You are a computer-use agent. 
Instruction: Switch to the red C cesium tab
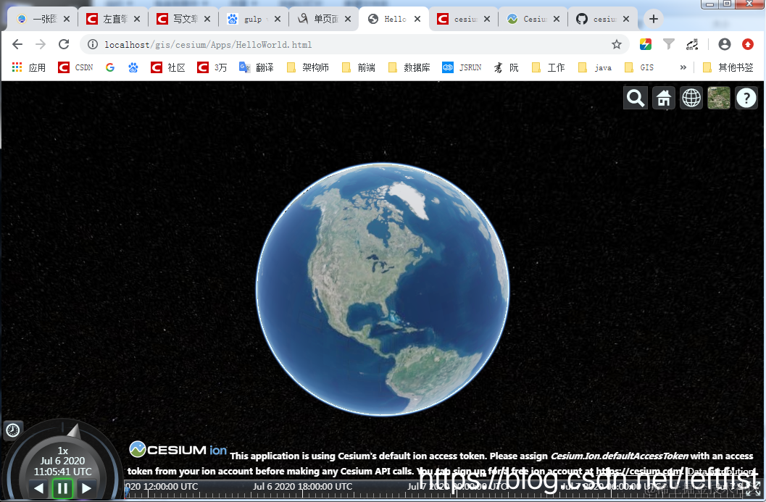tap(464, 19)
